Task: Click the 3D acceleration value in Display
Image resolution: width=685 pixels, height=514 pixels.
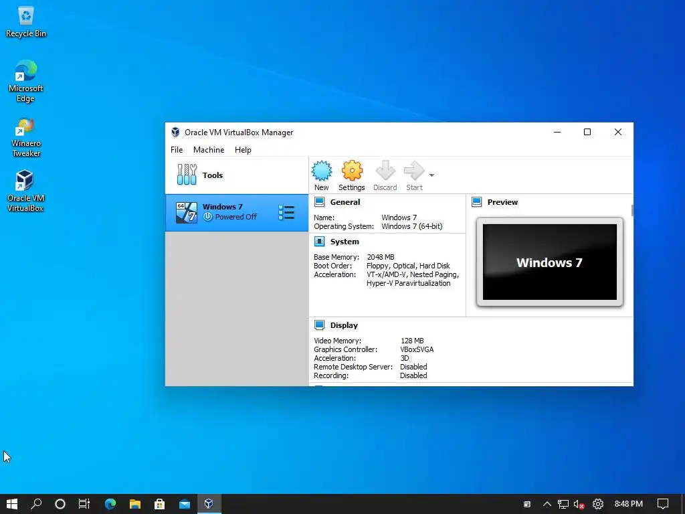Action: [405, 358]
